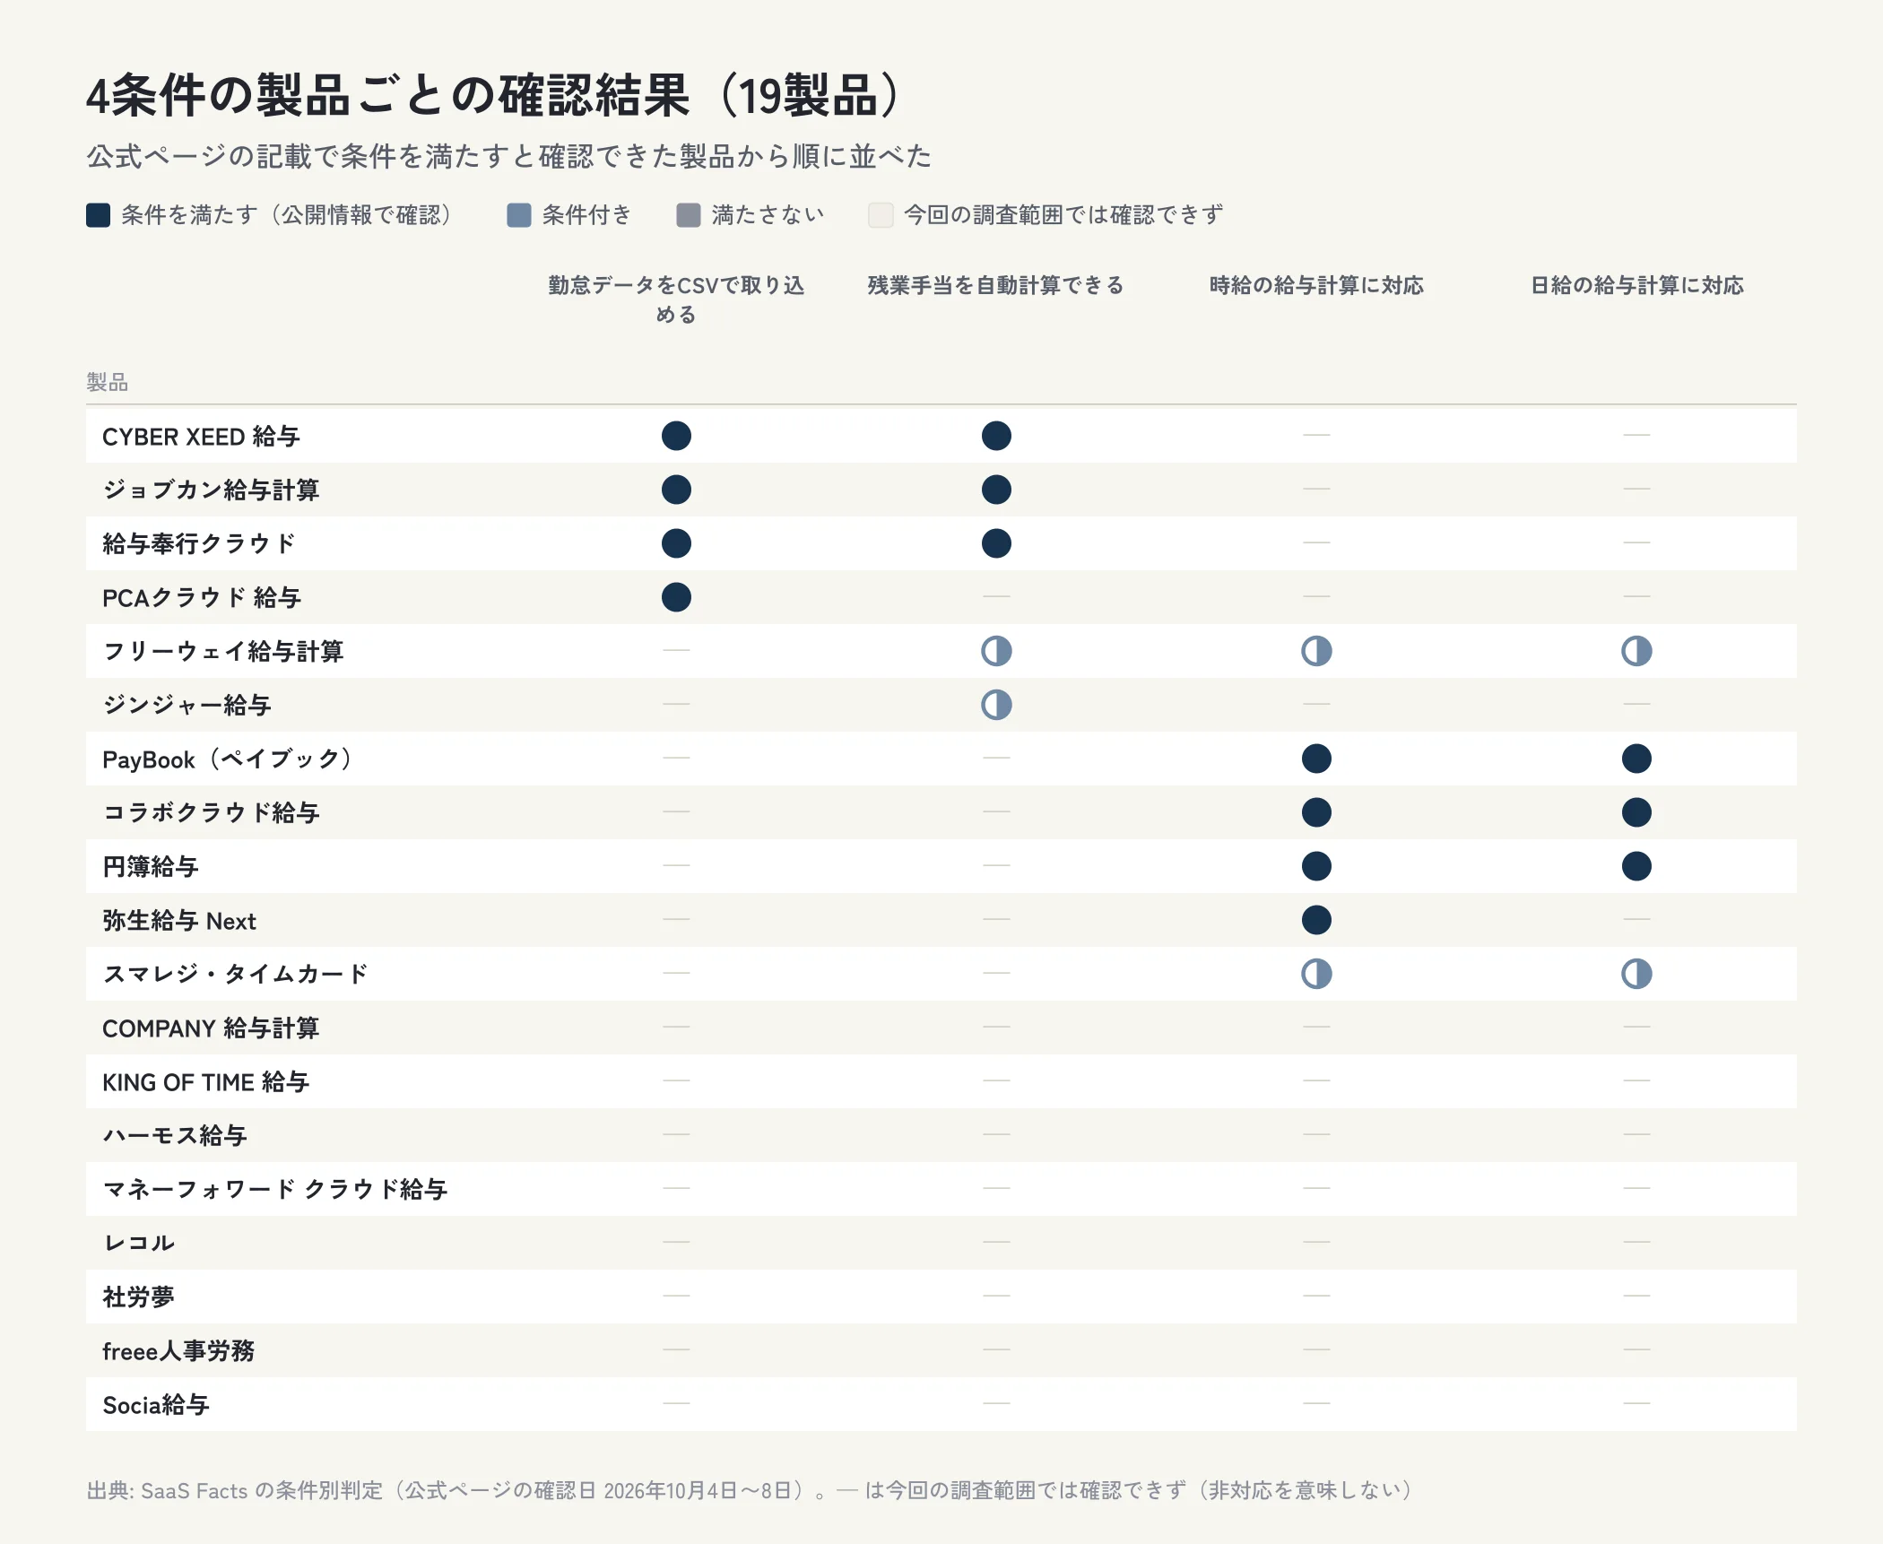The image size is (1883, 1544).
Task: Click the filled dot for CYBER XEED 給与 overtime
Action: point(996,436)
